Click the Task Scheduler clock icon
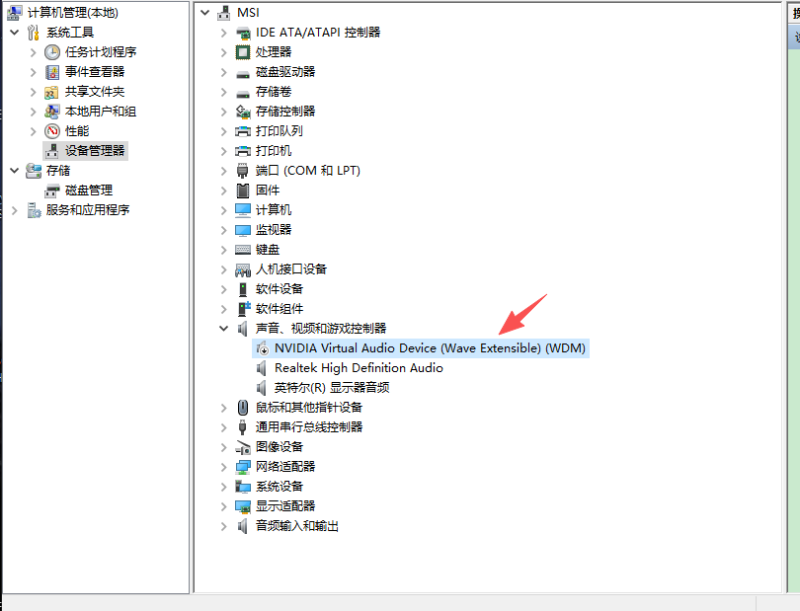 click(52, 52)
